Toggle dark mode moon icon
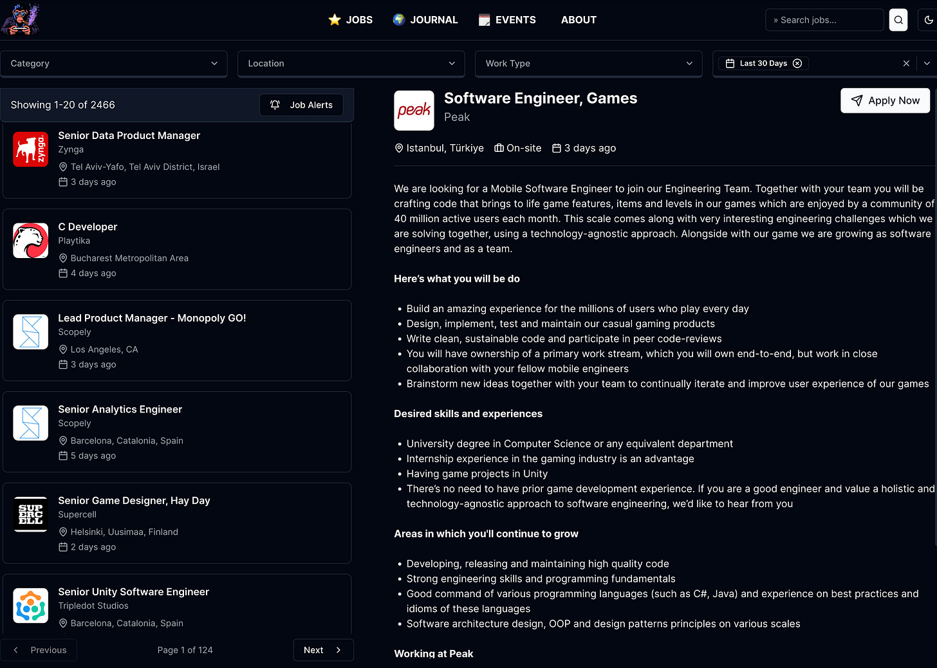 (929, 20)
